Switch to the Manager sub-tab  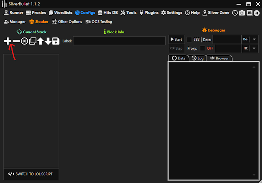(x=15, y=22)
